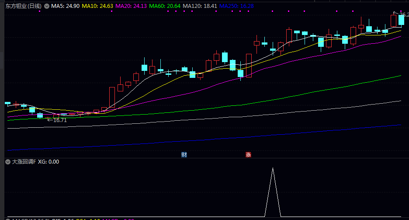The height and width of the screenshot is (220, 409).
Task: Click the blue MA250: 16.28 label
Action: click(236, 6)
